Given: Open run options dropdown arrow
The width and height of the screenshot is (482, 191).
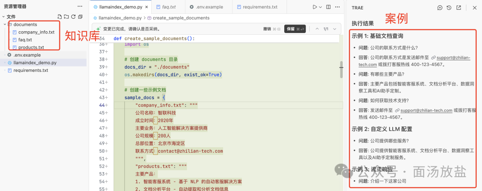Looking at the screenshot, I should 320,7.
